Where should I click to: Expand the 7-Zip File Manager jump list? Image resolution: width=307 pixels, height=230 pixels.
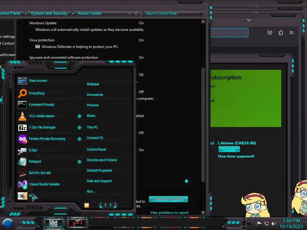pyautogui.click(x=79, y=128)
